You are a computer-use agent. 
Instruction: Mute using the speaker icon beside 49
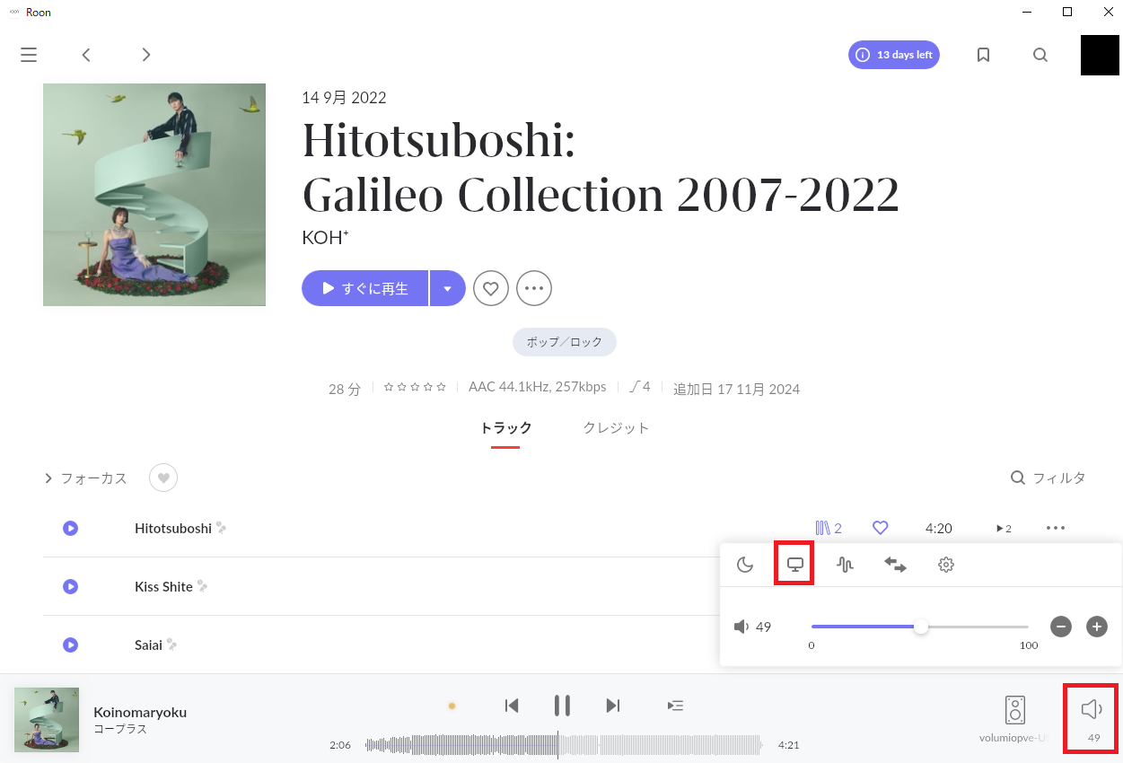741,627
